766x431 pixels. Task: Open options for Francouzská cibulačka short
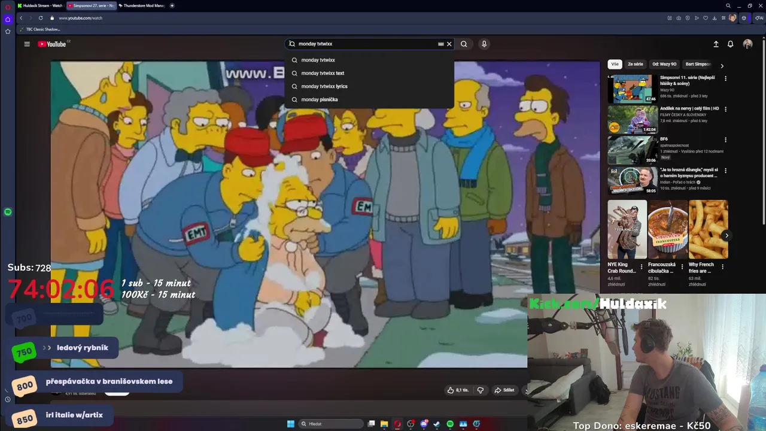(682, 267)
